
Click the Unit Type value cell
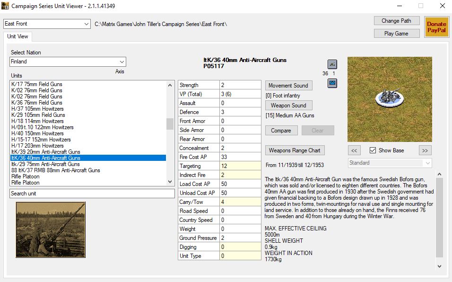(x=240, y=256)
